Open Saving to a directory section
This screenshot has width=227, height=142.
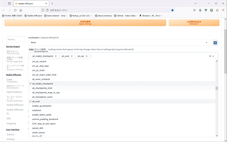(15, 67)
